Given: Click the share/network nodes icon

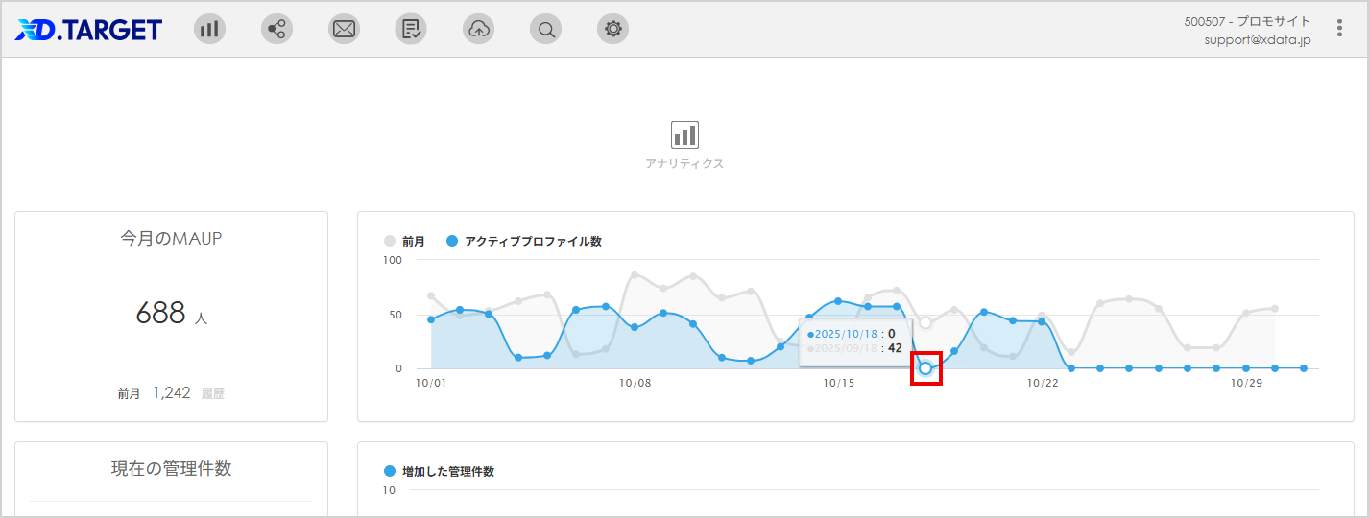Looking at the screenshot, I should [x=276, y=29].
